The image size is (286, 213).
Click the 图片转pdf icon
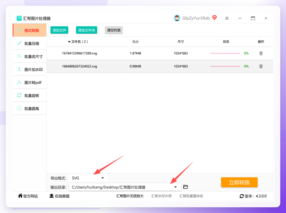19,82
